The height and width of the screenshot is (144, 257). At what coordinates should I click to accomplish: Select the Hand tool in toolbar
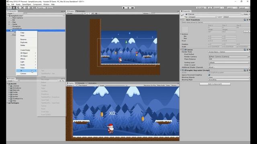pos(10,8)
